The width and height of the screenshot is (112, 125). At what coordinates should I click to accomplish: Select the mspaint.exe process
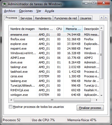pyautogui.click(x=54, y=48)
